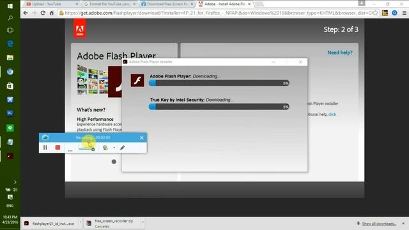Open the Windows Store taskbar icon
409x230 pixels.
[x=10, y=86]
